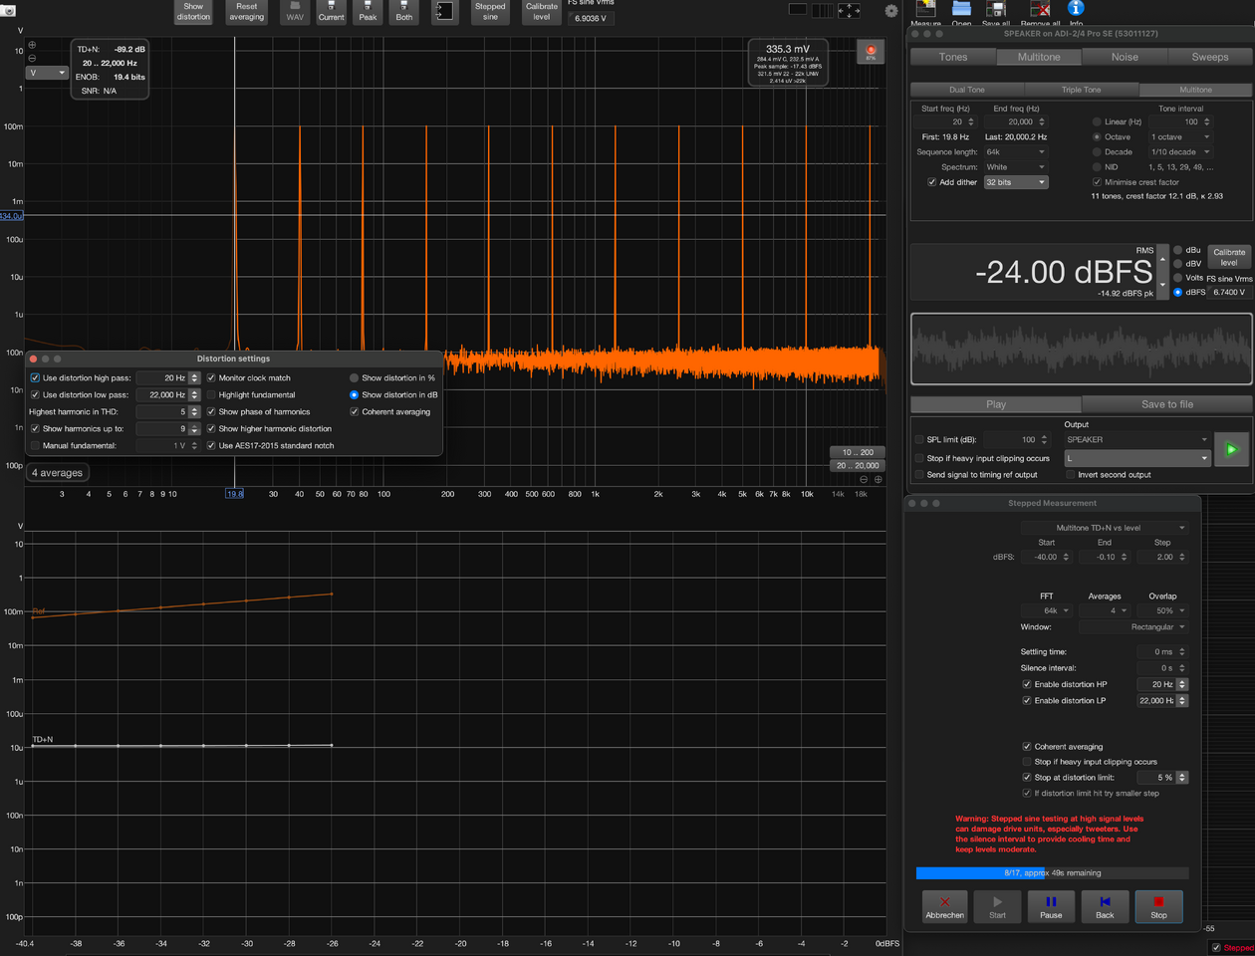Toggle Add dither checkbox
Viewport: 1255px width, 956px height.
click(932, 182)
